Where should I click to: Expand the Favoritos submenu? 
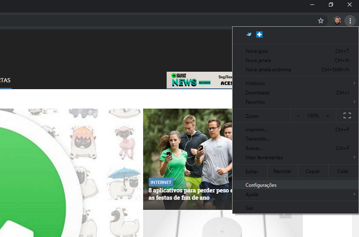[x=296, y=102]
